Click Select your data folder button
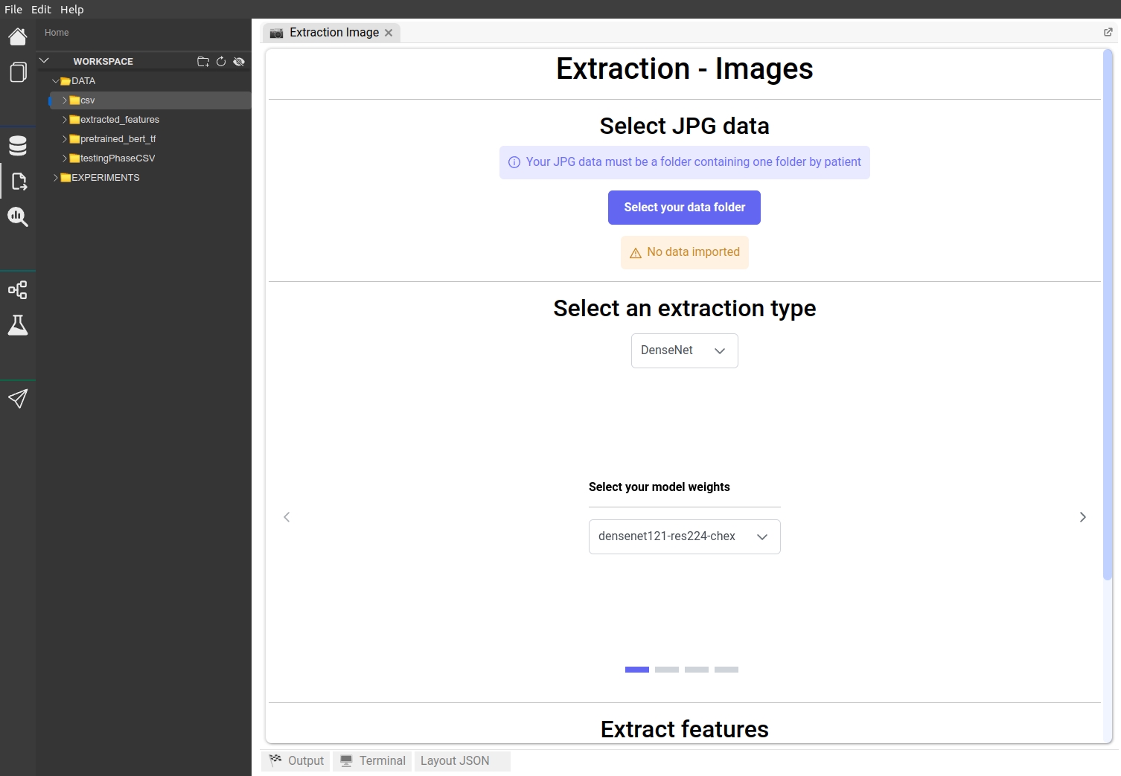 [684, 208]
